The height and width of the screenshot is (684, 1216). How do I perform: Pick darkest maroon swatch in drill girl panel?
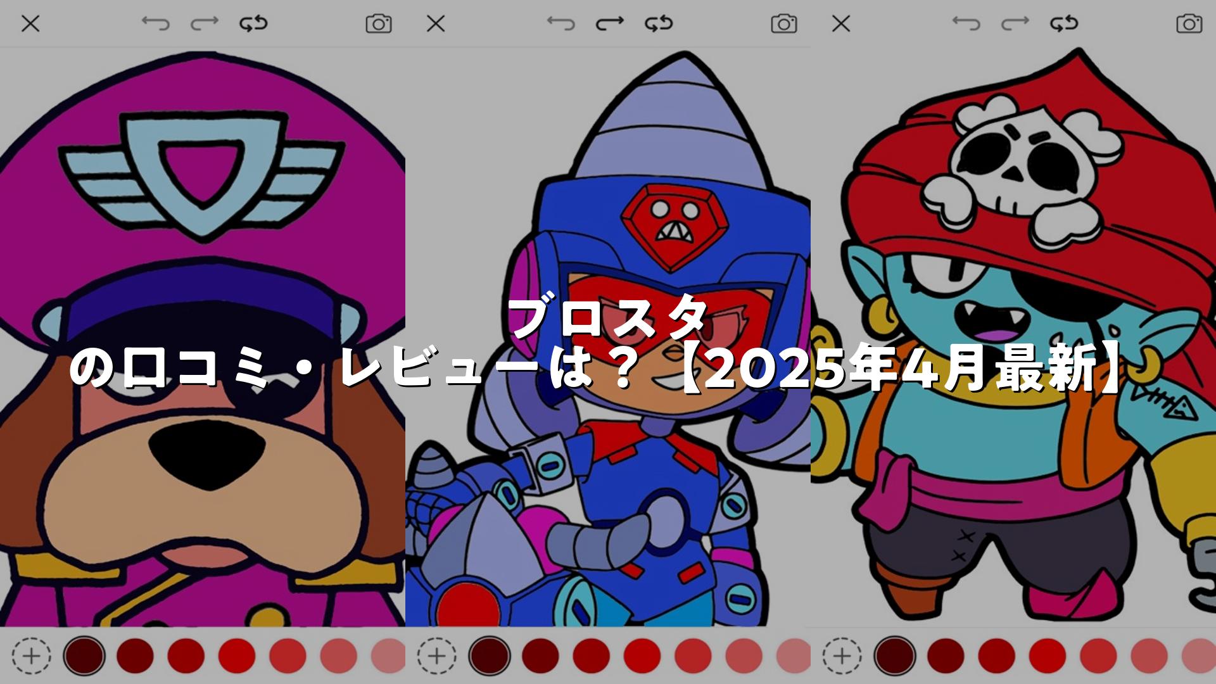(x=490, y=655)
